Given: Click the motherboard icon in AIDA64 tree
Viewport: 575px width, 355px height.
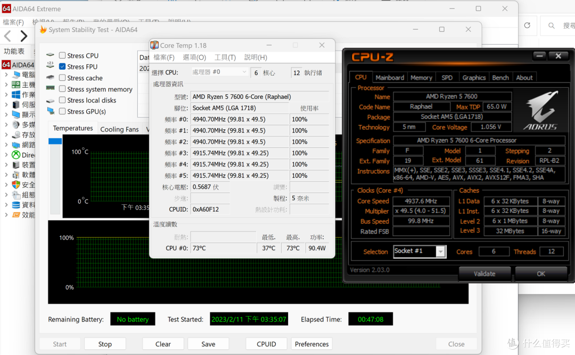Looking at the screenshot, I should click(16, 85).
